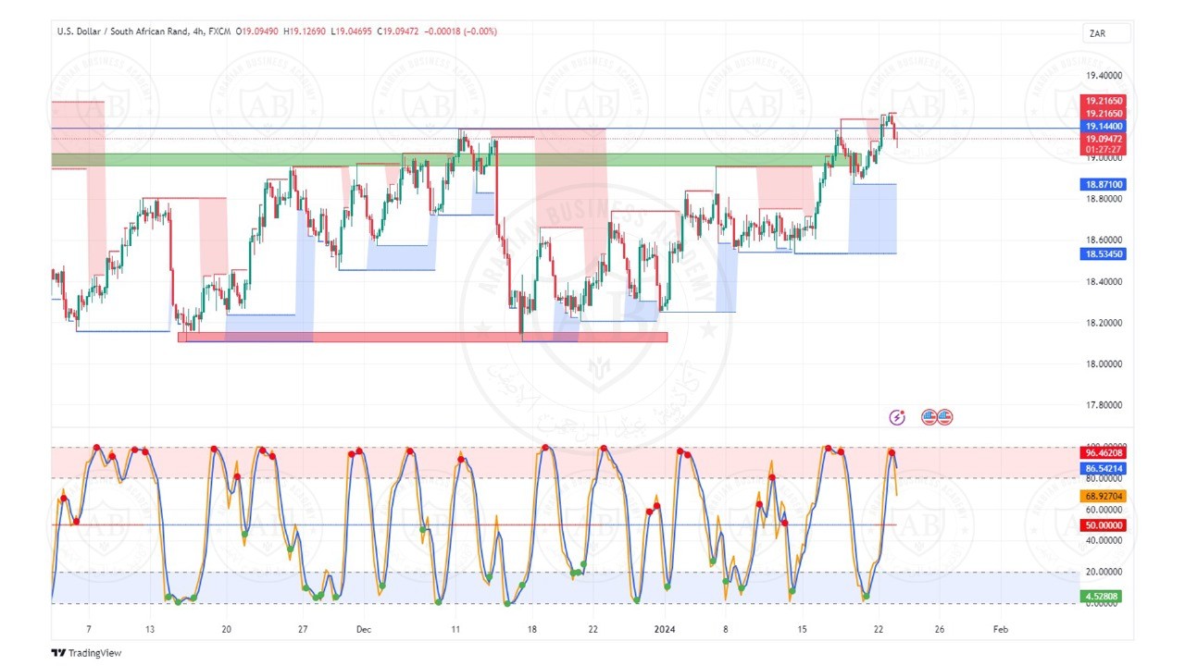Image resolution: width=1185 pixels, height=666 pixels.
Task: Click the TradingView logo
Action: [x=86, y=653]
